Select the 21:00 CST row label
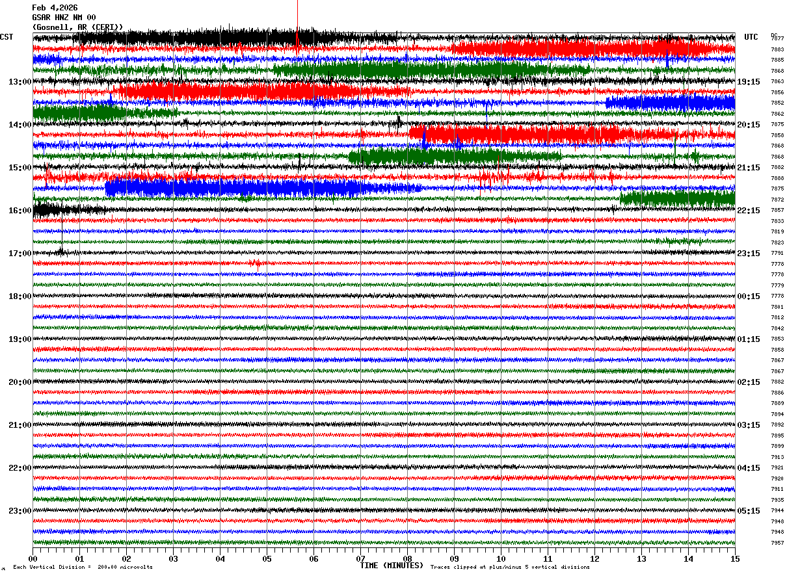Viewport: 787px width, 576px height. pyautogui.click(x=20, y=425)
